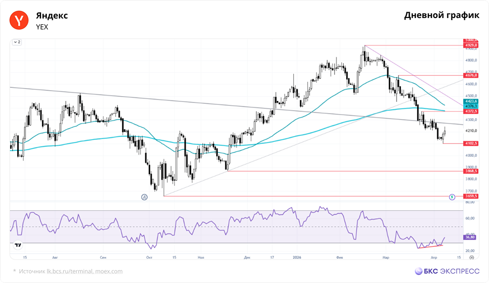
Task: Click the Дек month axis label
Action: (x=247, y=258)
